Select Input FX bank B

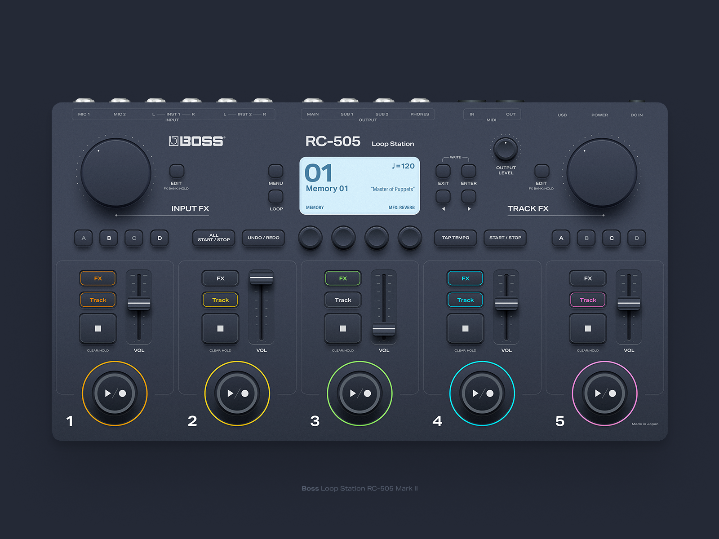point(109,239)
